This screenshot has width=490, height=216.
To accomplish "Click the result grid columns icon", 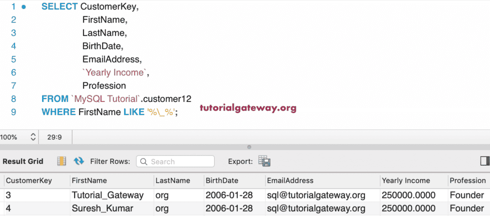I will (x=62, y=161).
